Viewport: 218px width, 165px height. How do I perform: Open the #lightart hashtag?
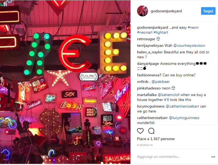point(161,32)
